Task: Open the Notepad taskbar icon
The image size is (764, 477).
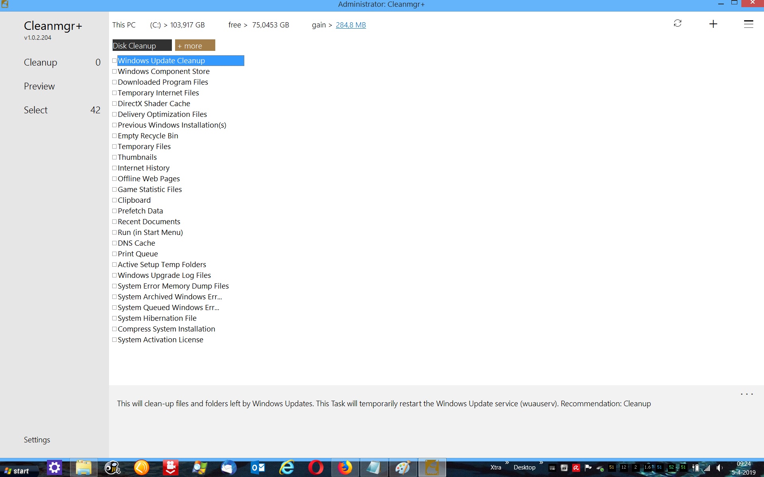Action: click(x=374, y=468)
